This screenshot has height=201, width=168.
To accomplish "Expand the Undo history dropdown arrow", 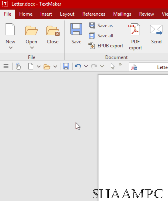I will (x=86, y=66).
